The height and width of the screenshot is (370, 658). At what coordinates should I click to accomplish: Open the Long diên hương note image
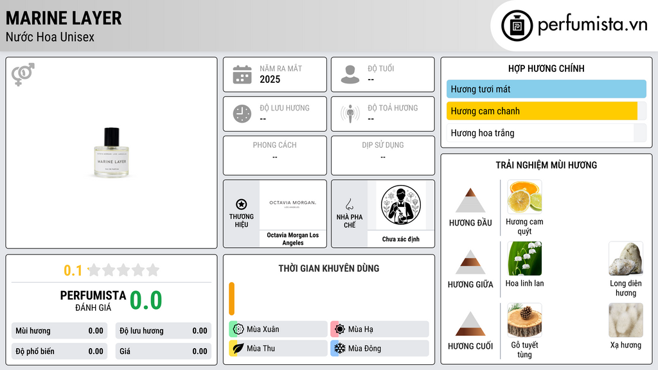tap(626, 258)
